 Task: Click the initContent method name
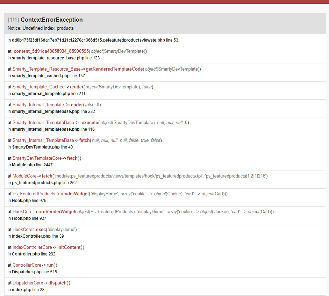[x=69, y=247]
